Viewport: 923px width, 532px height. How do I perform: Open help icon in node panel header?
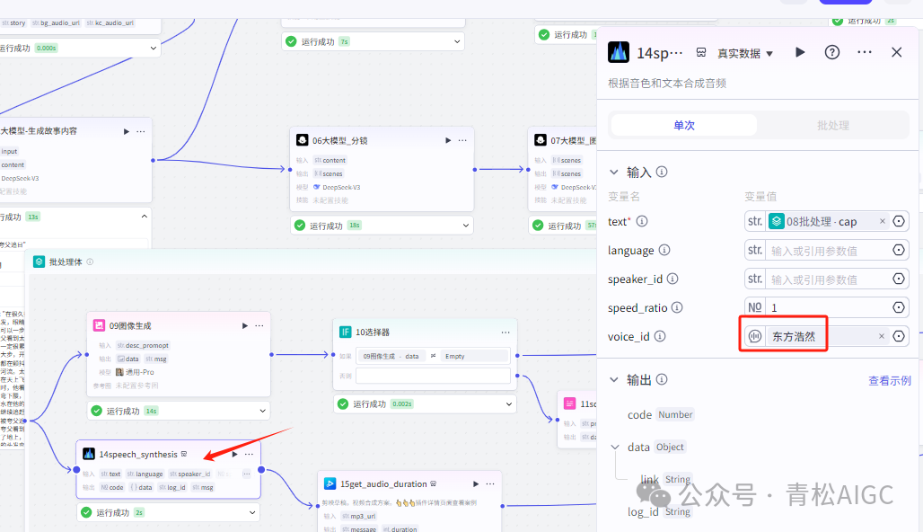coord(832,53)
